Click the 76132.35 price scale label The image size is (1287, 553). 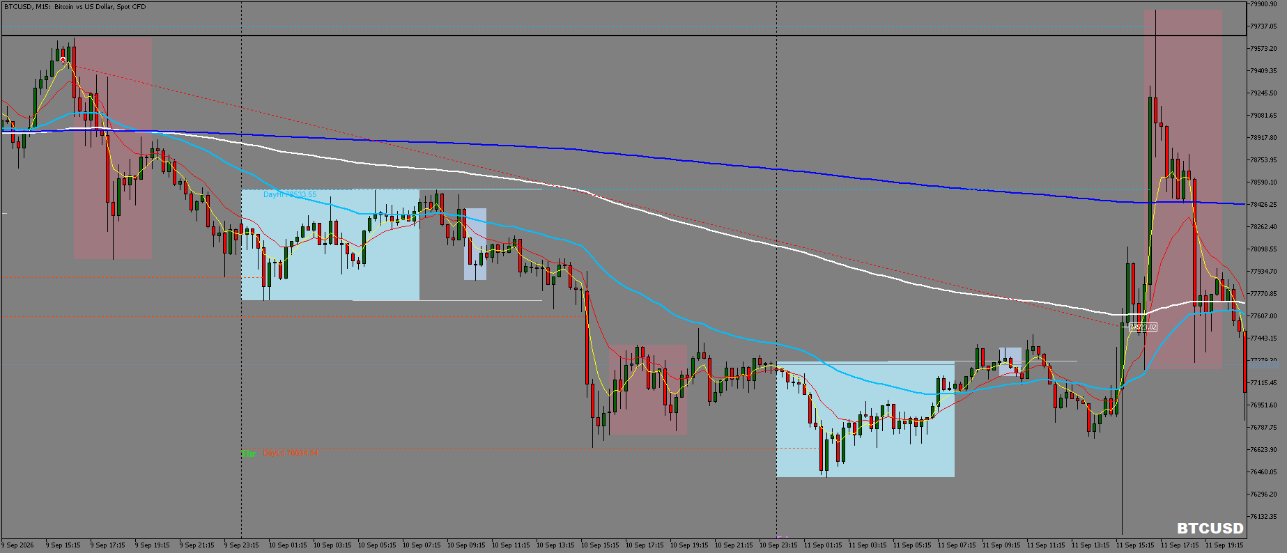coord(1263,517)
